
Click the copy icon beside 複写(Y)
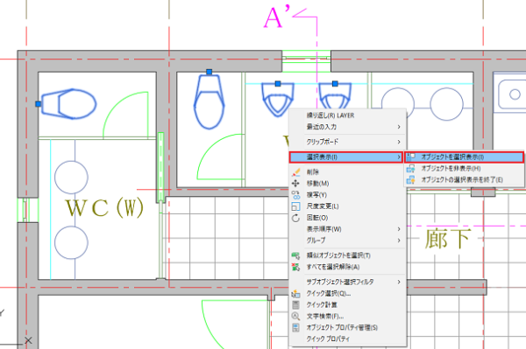click(295, 195)
